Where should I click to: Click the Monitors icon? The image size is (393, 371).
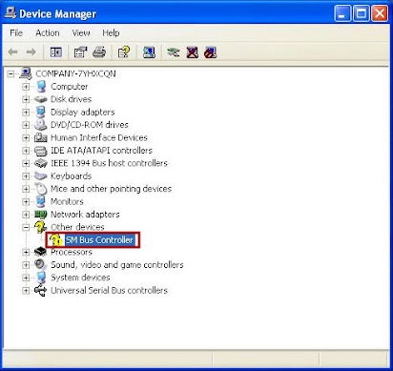41,201
